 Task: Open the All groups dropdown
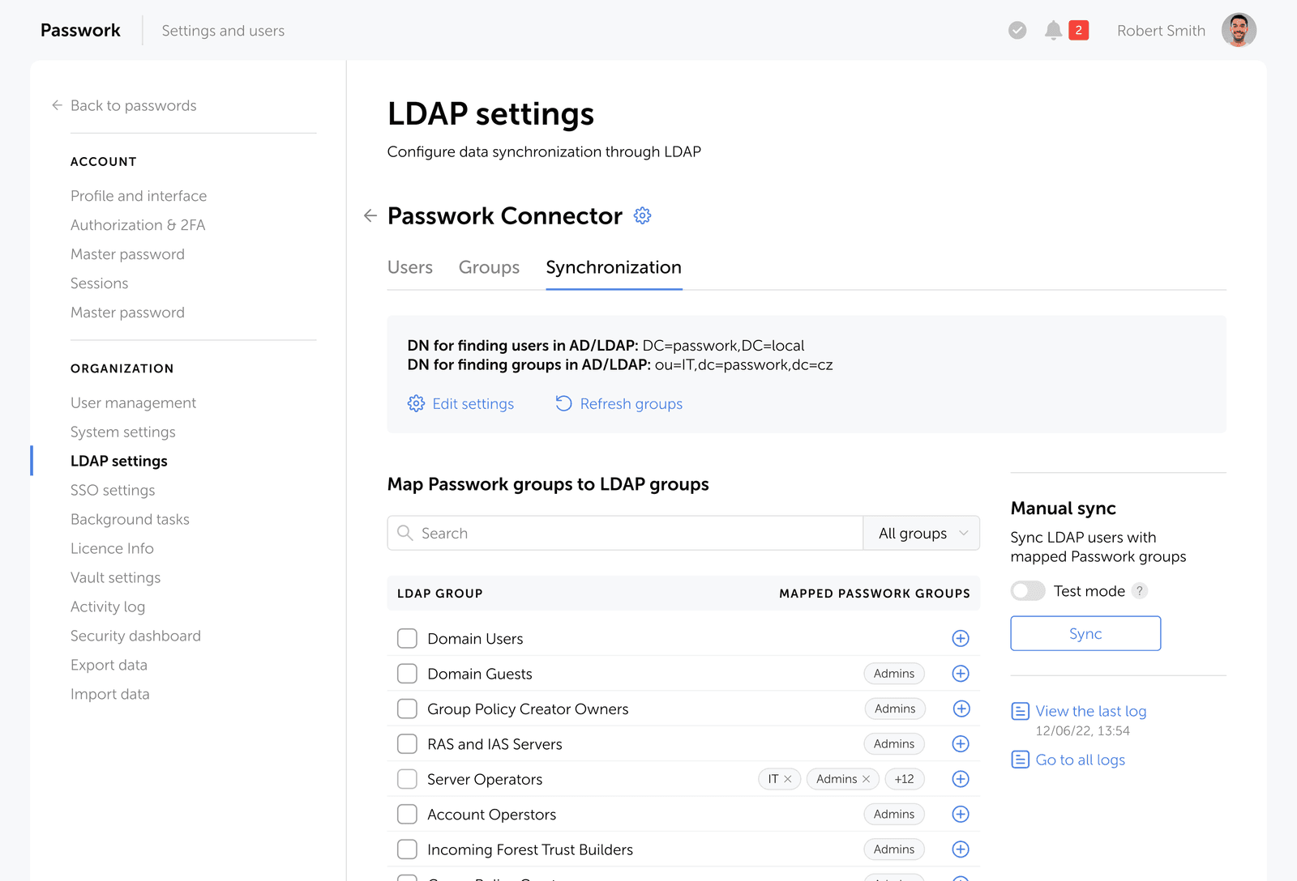pyautogui.click(x=922, y=533)
